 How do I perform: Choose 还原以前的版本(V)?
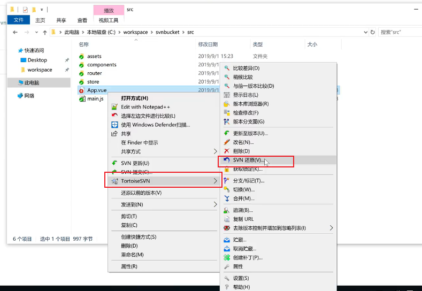[x=141, y=193]
